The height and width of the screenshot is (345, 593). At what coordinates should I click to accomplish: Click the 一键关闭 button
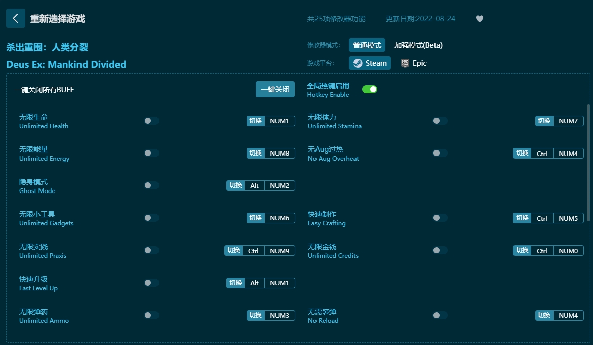pyautogui.click(x=275, y=89)
